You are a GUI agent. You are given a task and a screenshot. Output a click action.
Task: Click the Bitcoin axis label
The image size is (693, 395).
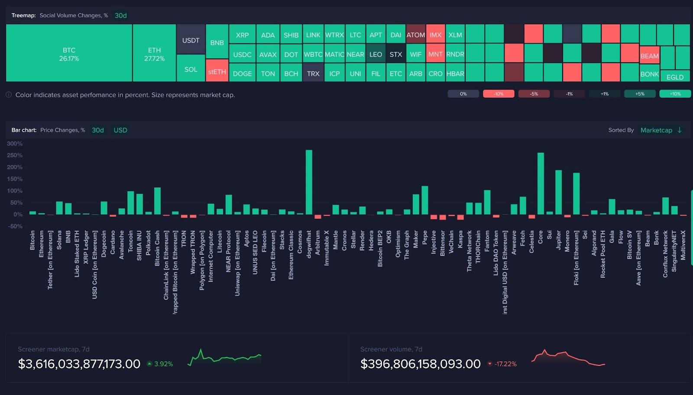(32, 240)
